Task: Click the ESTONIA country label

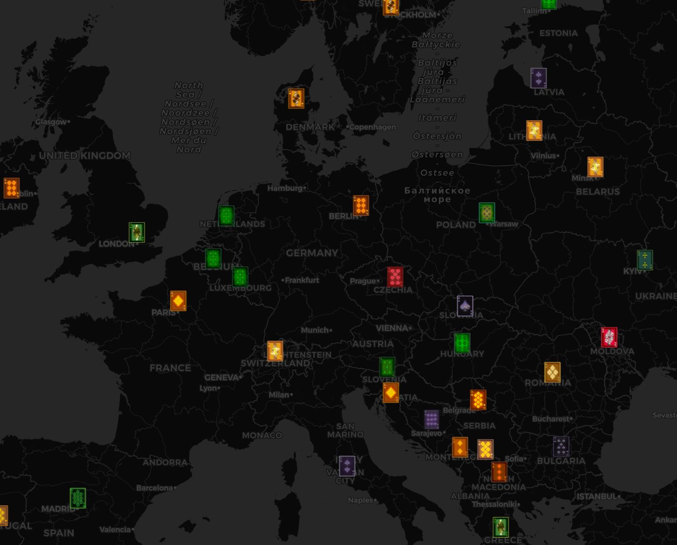Action: 559,33
